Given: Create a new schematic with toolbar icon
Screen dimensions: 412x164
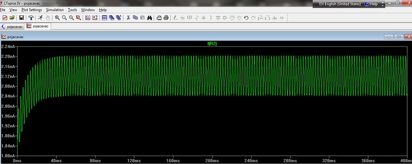Looking at the screenshot, I should tap(5, 18).
